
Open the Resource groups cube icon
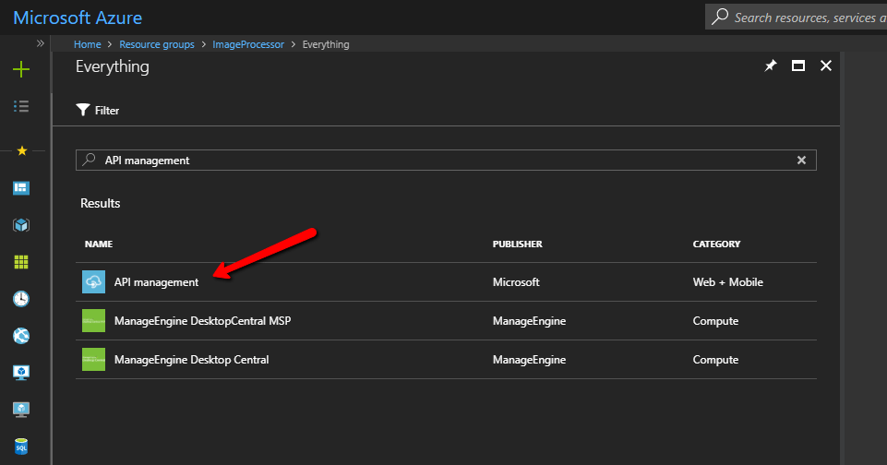click(21, 224)
